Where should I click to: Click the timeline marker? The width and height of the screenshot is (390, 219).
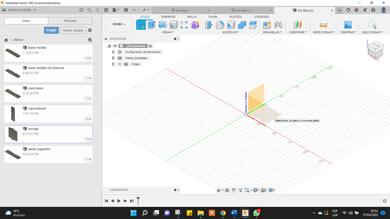pos(138,201)
